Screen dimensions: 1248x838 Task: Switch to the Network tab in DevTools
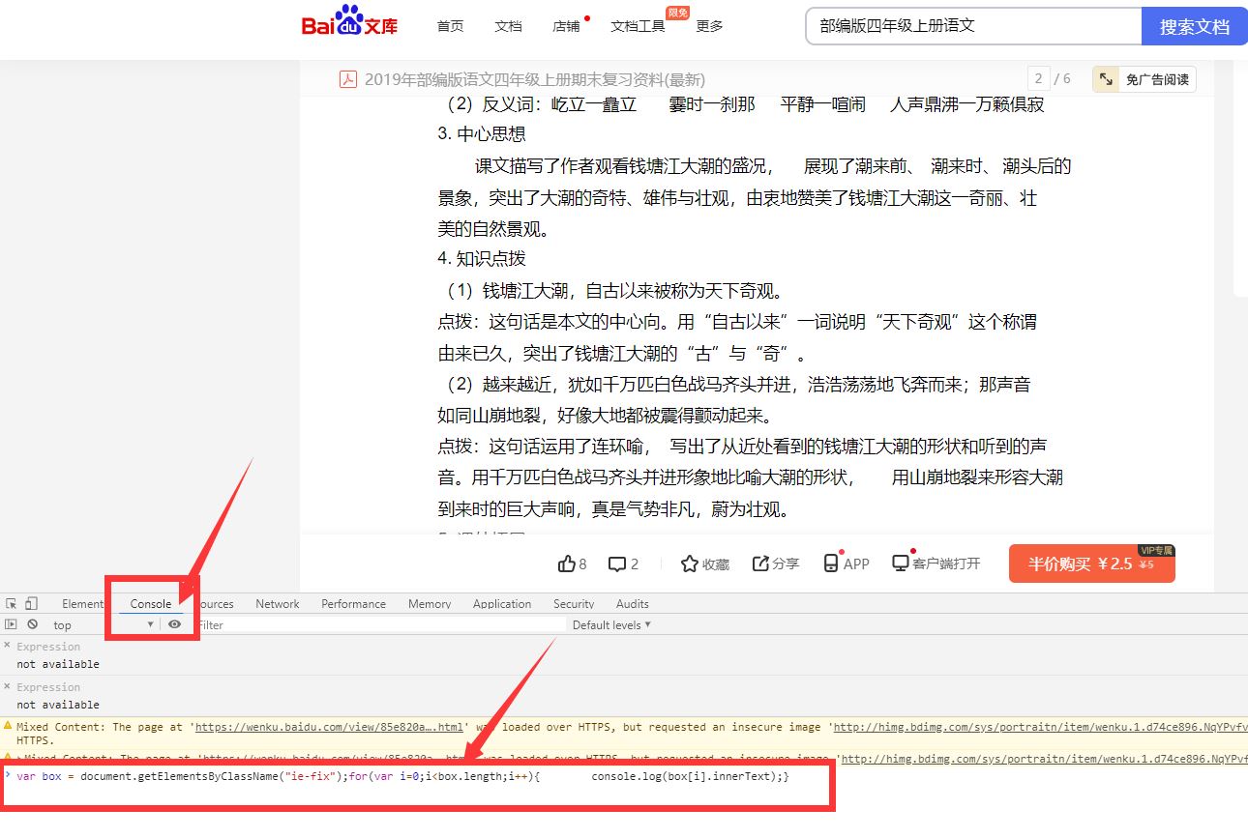(277, 602)
